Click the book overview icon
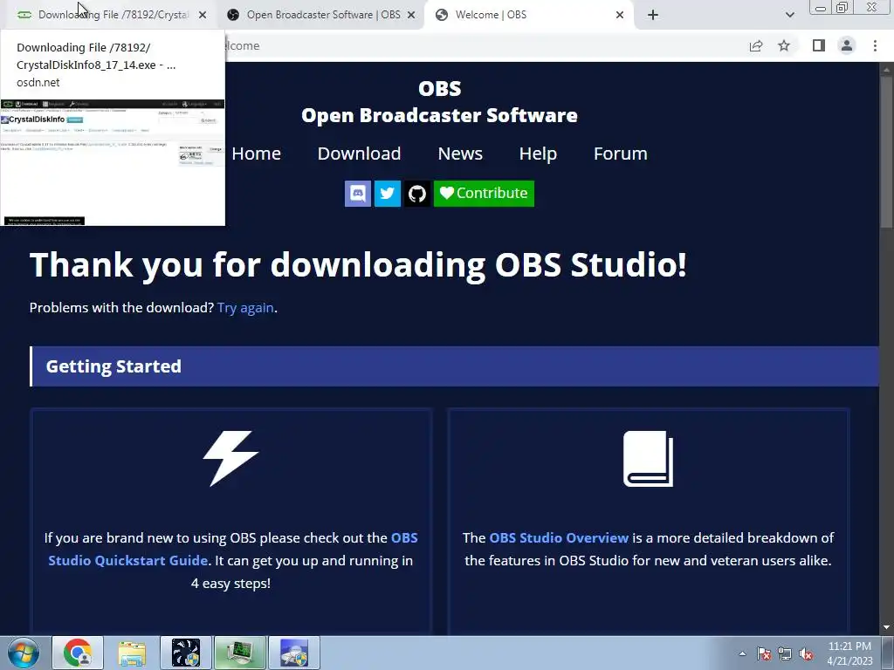Screen dimensions: 894x670 (649, 459)
